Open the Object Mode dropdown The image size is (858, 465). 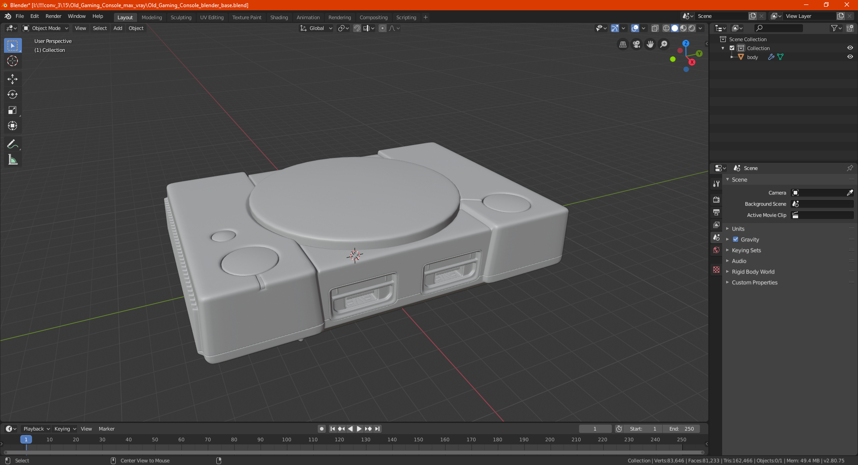[46, 28]
